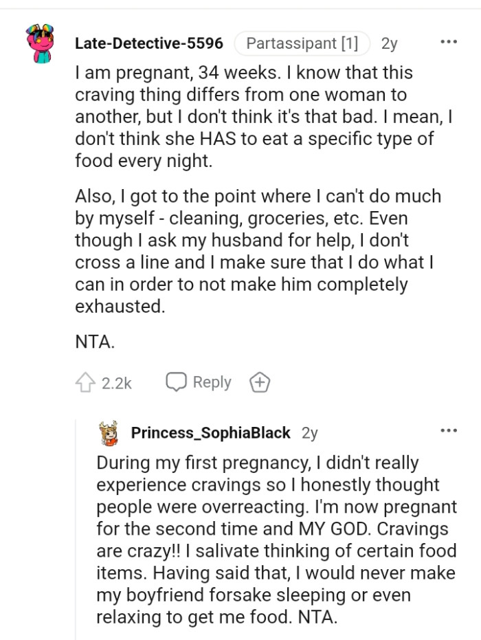Open Late-Detective-5596's profile via the username

[148, 43]
